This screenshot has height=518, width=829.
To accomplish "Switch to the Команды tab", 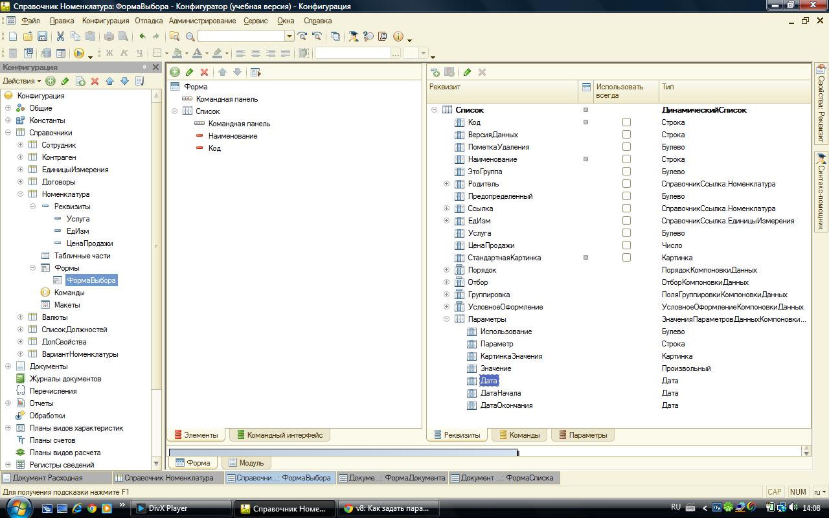I will (519, 435).
